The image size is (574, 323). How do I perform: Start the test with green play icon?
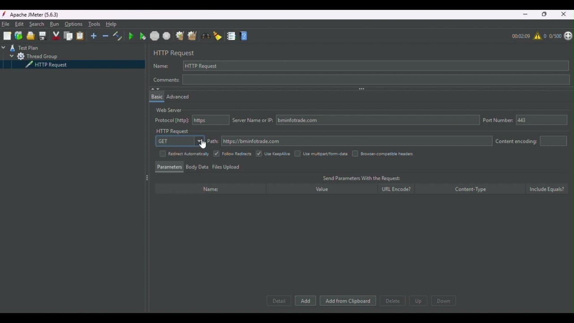(x=131, y=36)
